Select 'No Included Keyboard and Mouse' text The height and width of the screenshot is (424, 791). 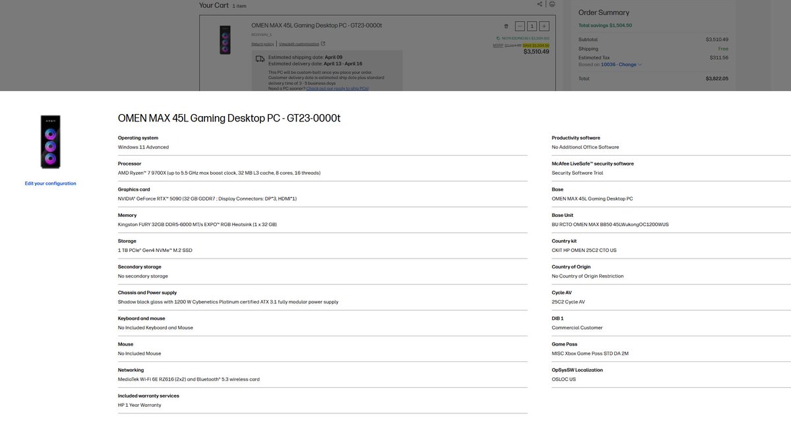156,327
